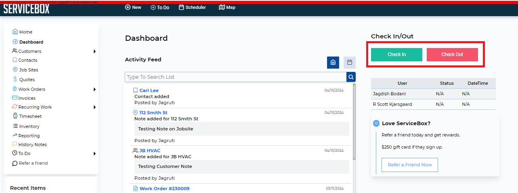Click the Job Sites pin icon
The width and height of the screenshot is (518, 193).
pos(15,69)
